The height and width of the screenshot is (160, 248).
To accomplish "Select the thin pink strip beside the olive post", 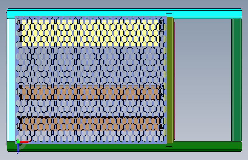I will 174,81.
